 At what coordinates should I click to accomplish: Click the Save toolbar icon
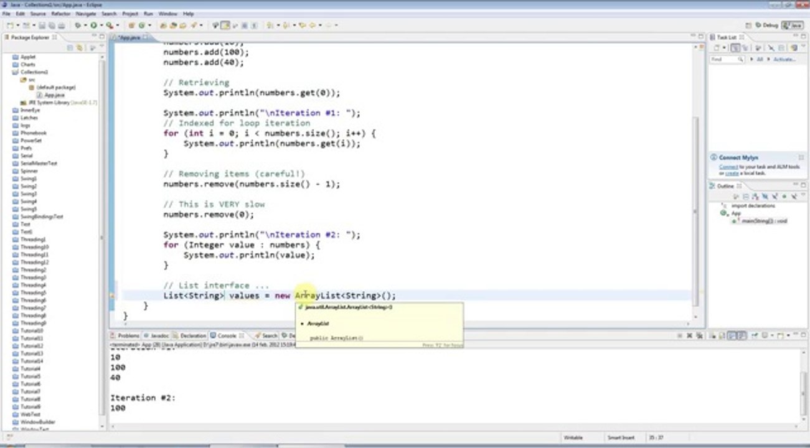click(x=42, y=26)
